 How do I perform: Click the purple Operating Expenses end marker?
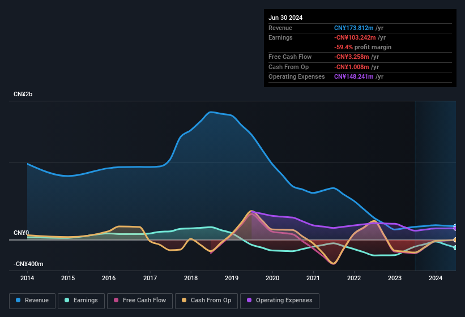455,229
